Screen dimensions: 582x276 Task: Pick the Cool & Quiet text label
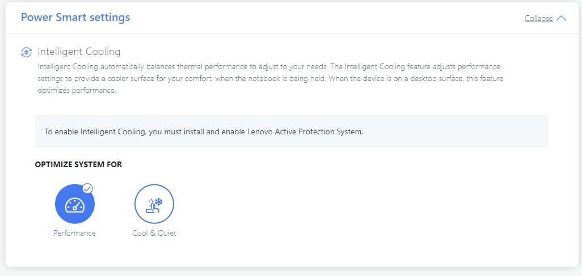click(x=154, y=233)
